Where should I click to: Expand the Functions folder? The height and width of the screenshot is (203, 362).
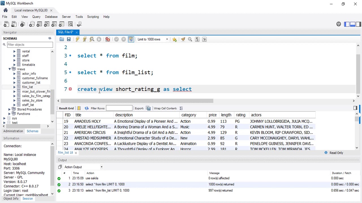(10, 114)
